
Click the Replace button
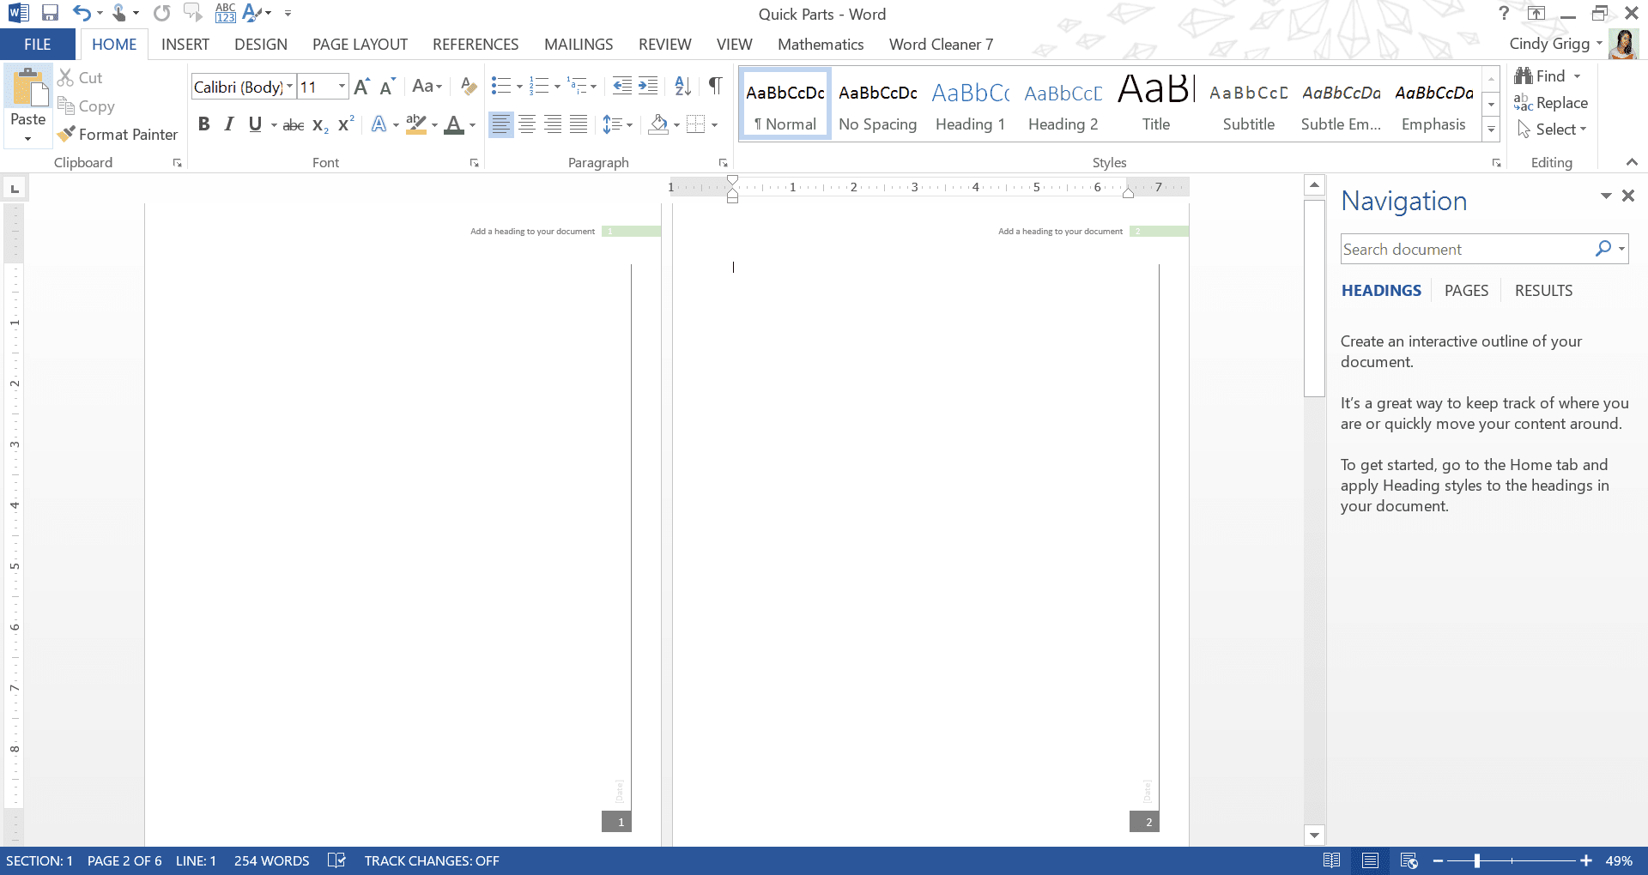(1551, 103)
